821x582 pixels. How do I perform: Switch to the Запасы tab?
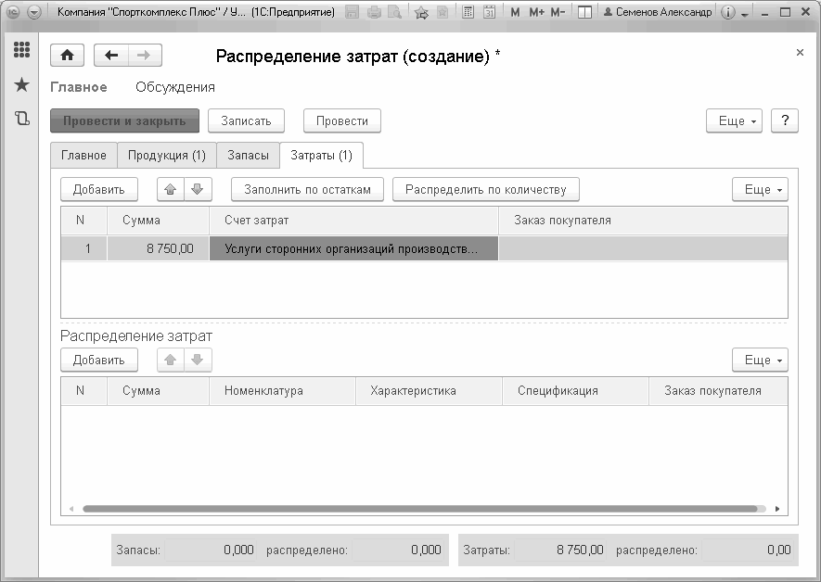tap(249, 156)
